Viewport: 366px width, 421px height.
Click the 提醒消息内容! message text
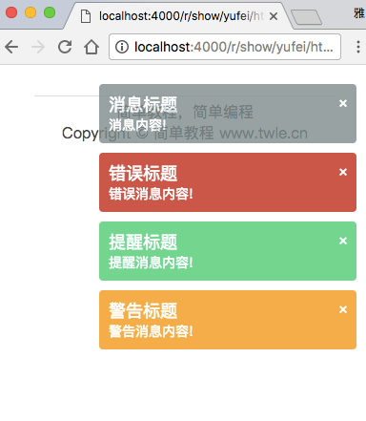pos(151,263)
